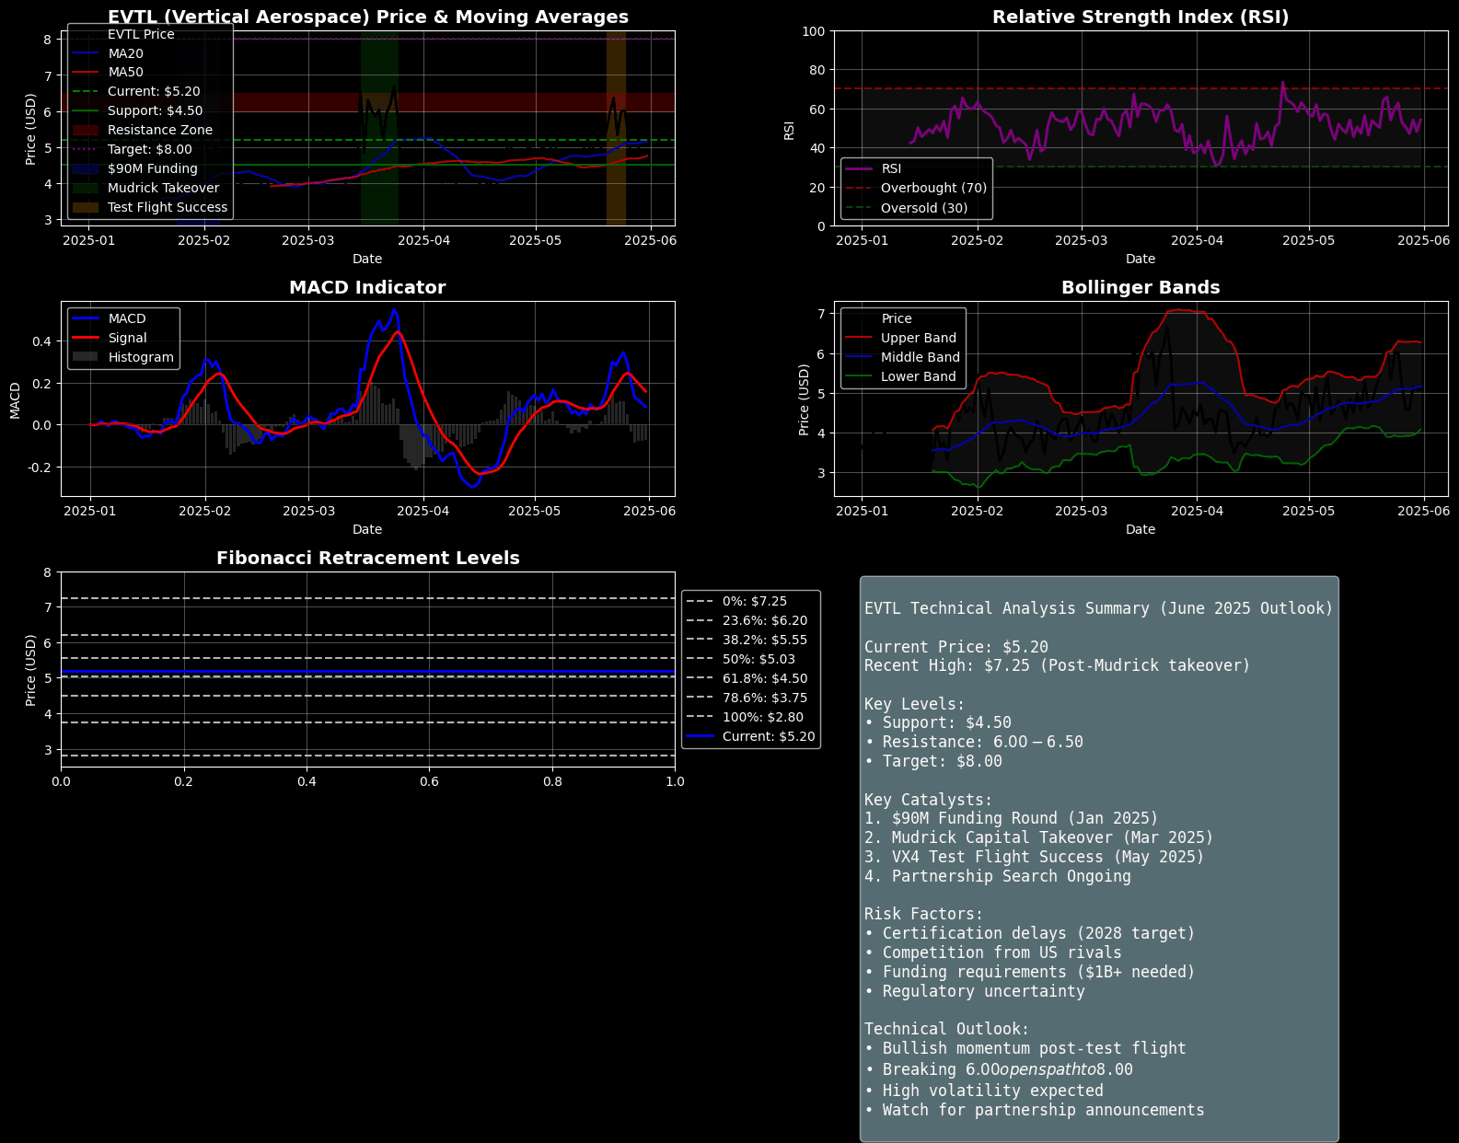Click the 'RSI' legend entry

click(x=874, y=169)
